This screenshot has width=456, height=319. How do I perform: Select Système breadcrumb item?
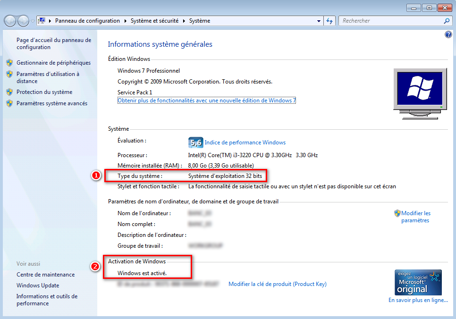(x=200, y=21)
